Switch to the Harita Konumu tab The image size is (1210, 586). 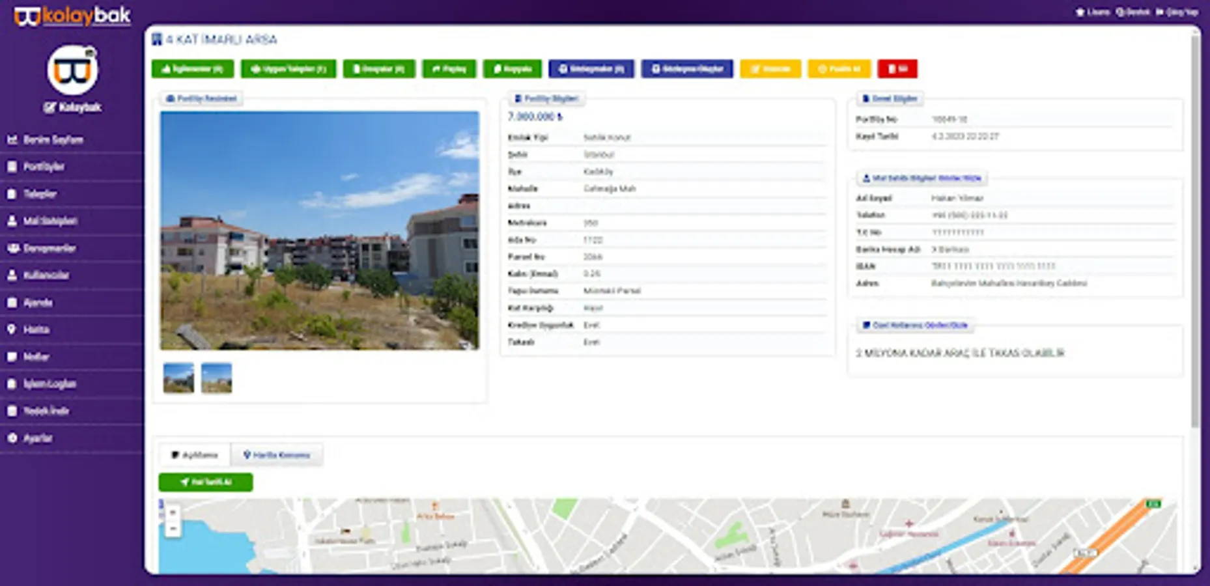[277, 454]
